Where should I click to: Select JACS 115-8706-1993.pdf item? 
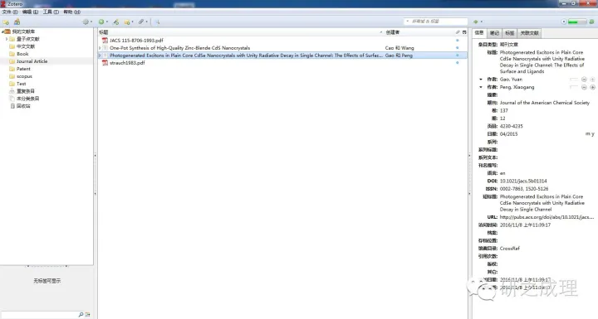[x=136, y=41]
